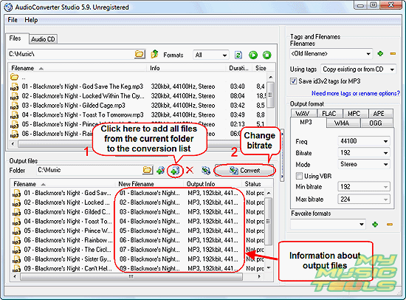Screen dimensions: 406x300
Task: Refresh the file list with the refresh icon
Action: 238,55
